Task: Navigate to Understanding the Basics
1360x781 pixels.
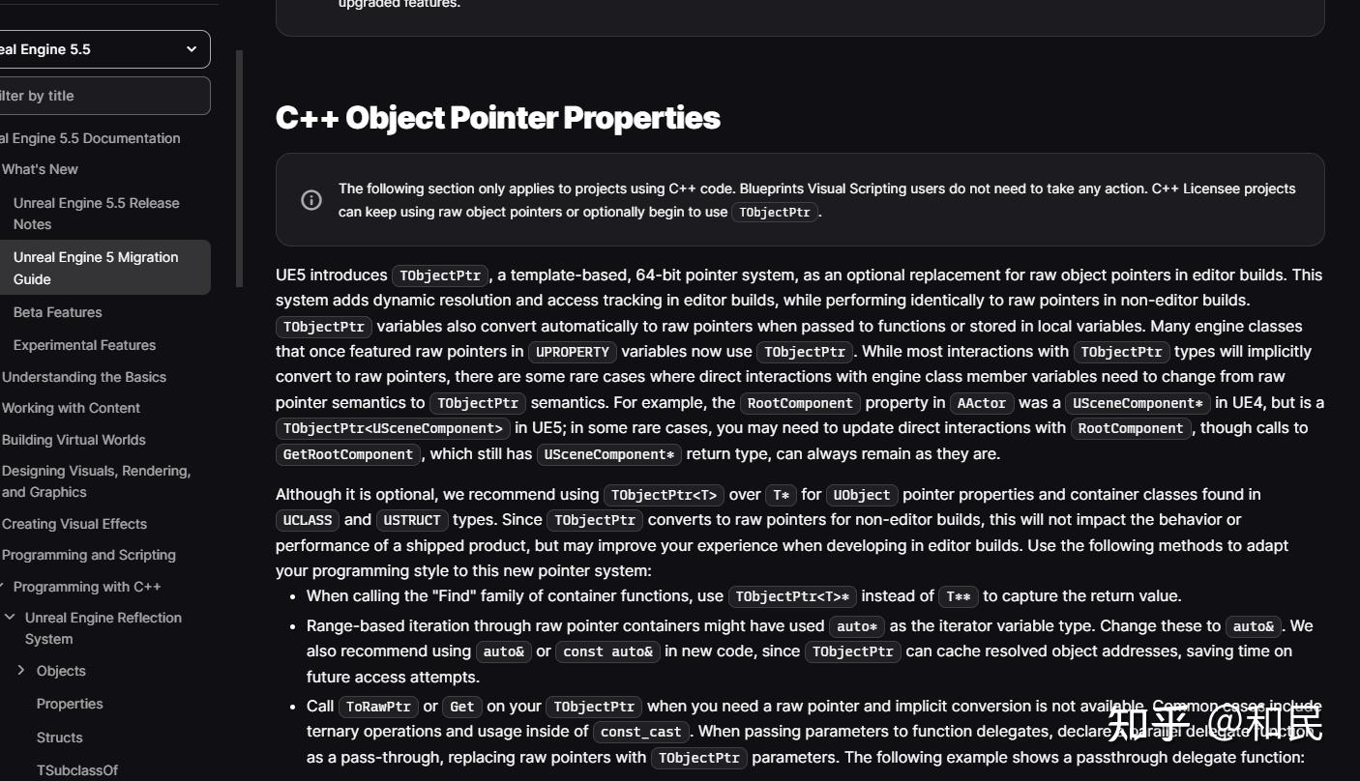Action: point(84,377)
